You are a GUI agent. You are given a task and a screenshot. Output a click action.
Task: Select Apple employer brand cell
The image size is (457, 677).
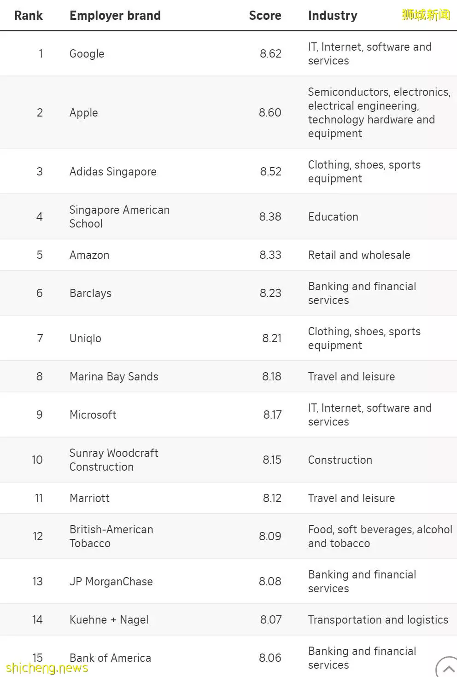[x=84, y=113]
